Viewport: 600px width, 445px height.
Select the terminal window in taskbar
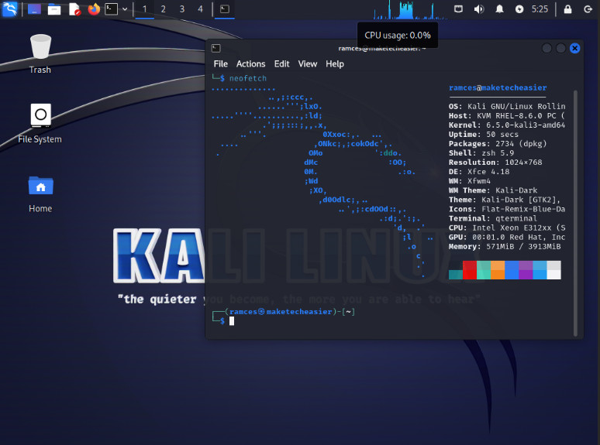[225, 9]
